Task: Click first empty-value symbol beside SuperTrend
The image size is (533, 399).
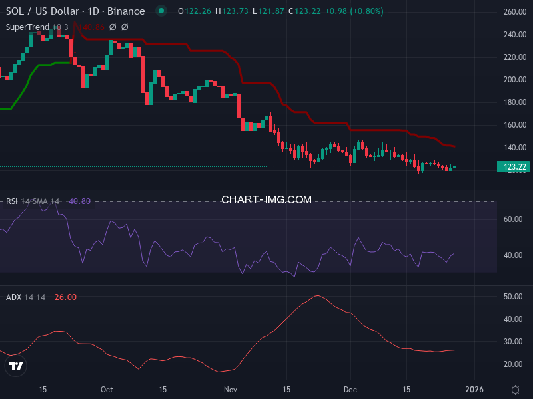Action: [x=113, y=27]
